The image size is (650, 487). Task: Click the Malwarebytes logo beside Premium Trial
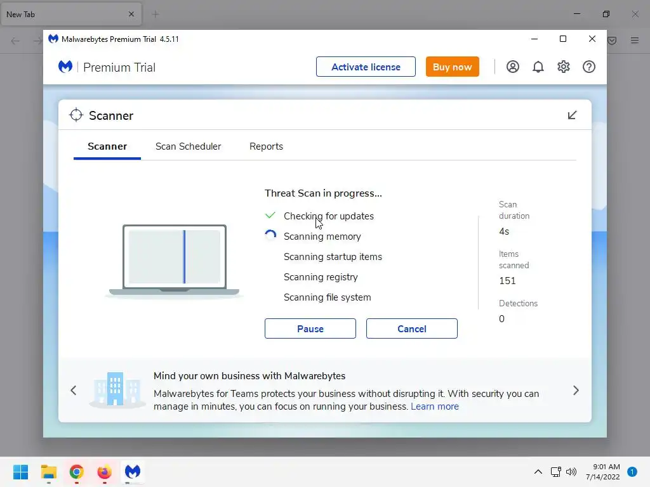point(65,67)
